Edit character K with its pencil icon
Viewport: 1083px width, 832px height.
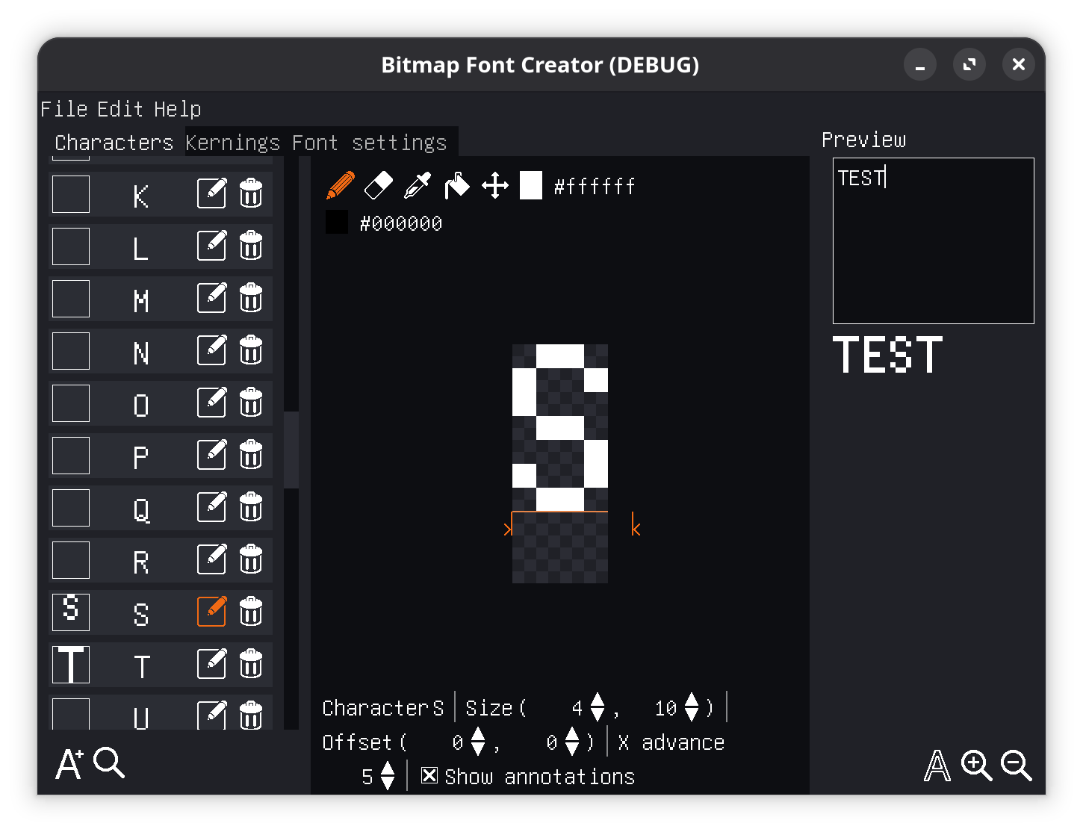tap(211, 193)
